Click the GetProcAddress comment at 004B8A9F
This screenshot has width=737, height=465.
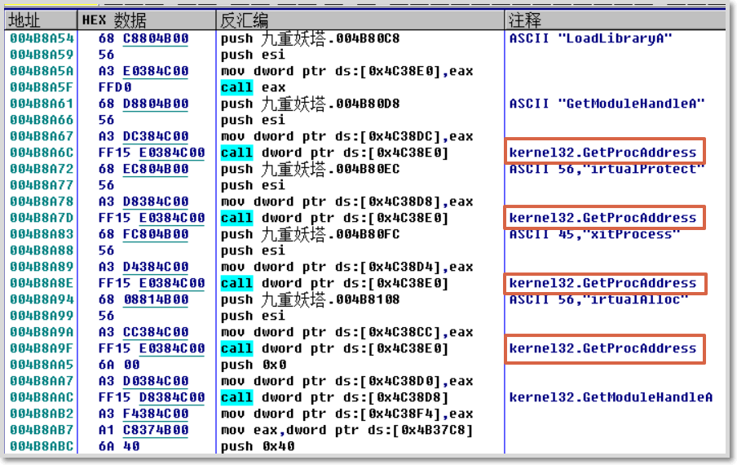(x=603, y=348)
